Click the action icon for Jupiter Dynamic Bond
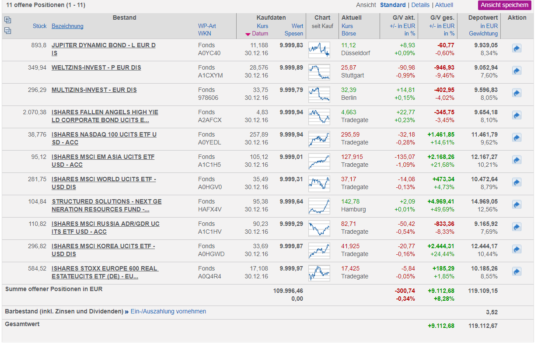The height and width of the screenshot is (348, 541). click(517, 48)
